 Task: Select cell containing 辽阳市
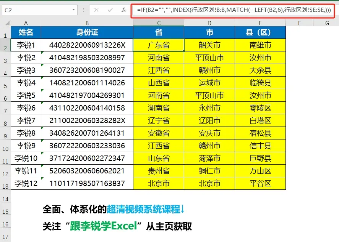pyautogui.click(x=209, y=120)
